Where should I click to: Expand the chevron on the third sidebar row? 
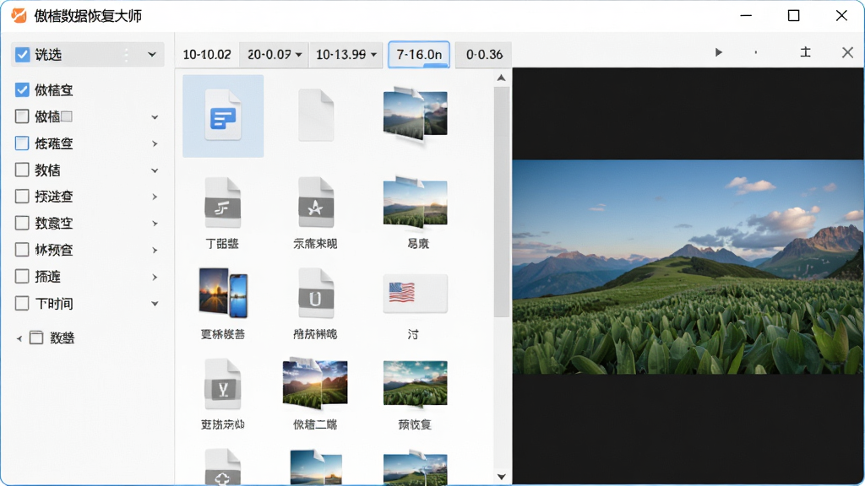pyautogui.click(x=155, y=116)
